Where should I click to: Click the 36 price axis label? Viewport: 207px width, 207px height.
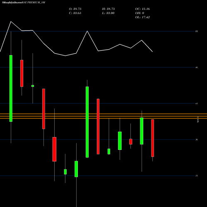[197, 140]
